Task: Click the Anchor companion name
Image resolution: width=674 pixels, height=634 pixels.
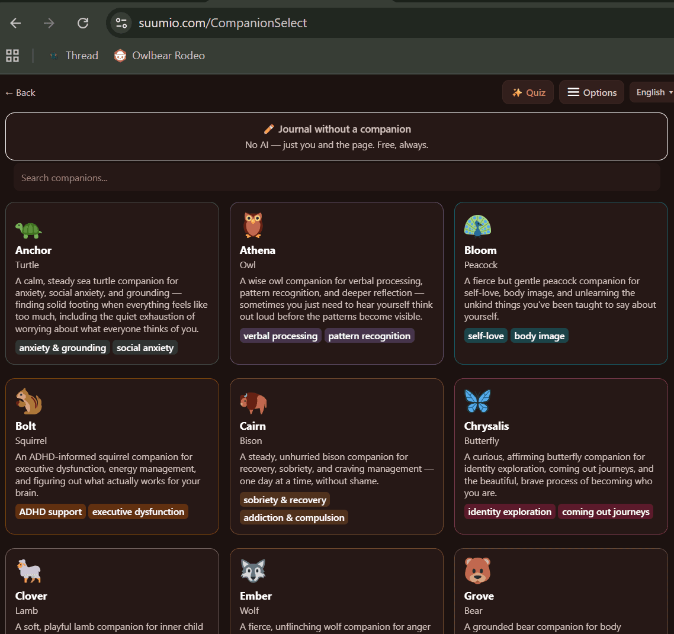Action: point(34,250)
